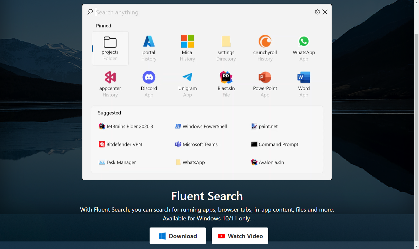The width and height of the screenshot is (419, 249).
Task: Close the search window with X
Action: 325,12
